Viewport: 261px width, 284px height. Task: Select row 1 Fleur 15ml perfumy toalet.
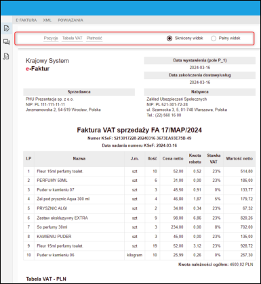[x=140, y=171]
